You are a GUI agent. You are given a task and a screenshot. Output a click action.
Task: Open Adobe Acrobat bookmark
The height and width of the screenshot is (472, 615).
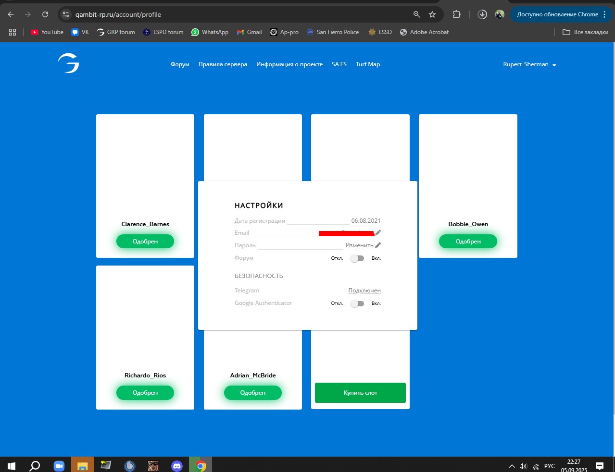tap(424, 32)
